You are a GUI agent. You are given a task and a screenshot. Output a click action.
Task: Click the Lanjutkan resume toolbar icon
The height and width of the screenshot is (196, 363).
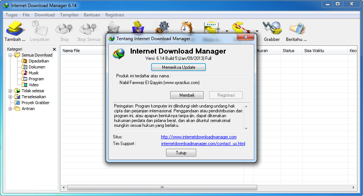39,28
